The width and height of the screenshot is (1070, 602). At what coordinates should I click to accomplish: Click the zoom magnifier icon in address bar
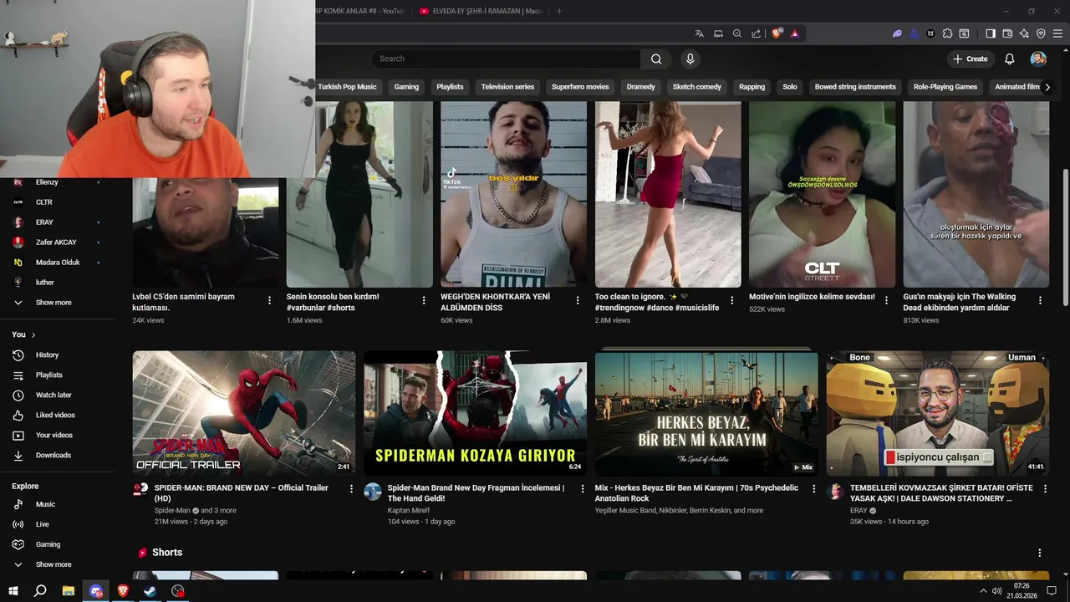[737, 33]
